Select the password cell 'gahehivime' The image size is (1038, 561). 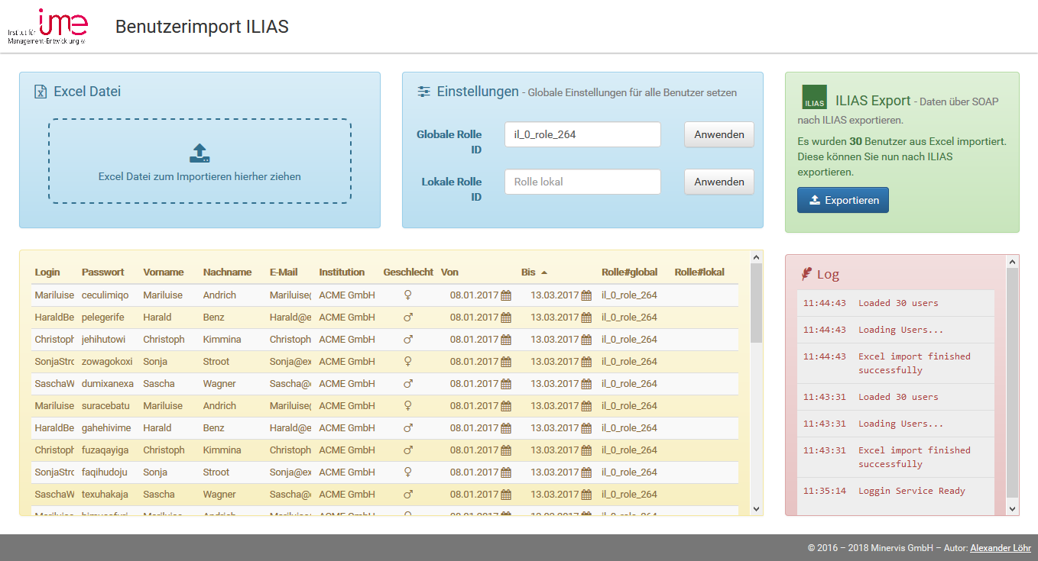[x=106, y=428]
